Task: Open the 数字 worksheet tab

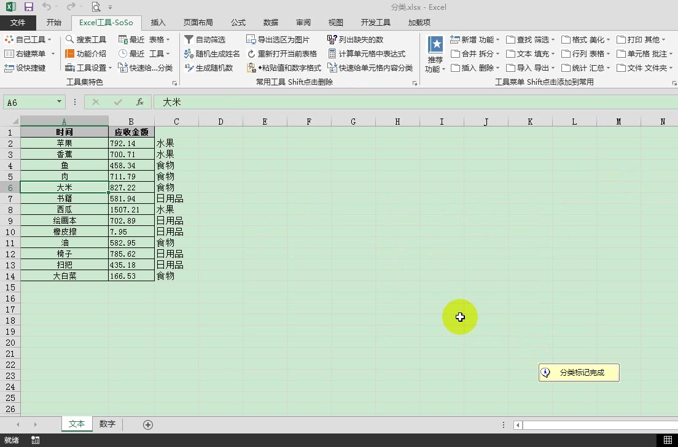Action: [x=106, y=424]
